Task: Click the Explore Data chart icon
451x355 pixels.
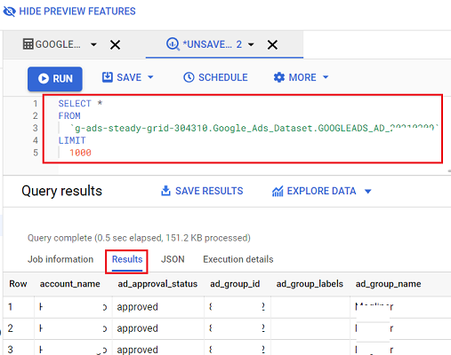Action: click(x=278, y=192)
